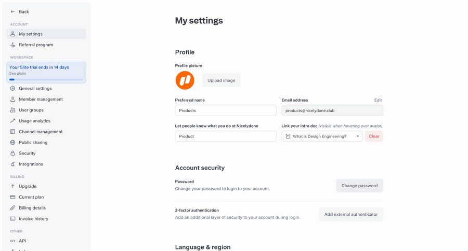Click Edit next to Email address

pyautogui.click(x=378, y=100)
